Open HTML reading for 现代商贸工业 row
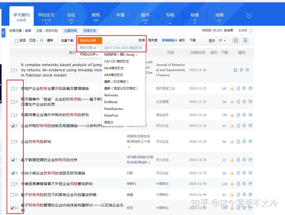Screen dimensions: 285x215 click(x=238, y=88)
